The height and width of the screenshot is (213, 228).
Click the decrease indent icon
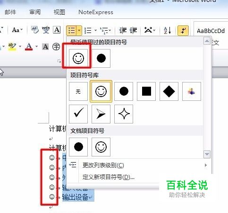click(123, 30)
